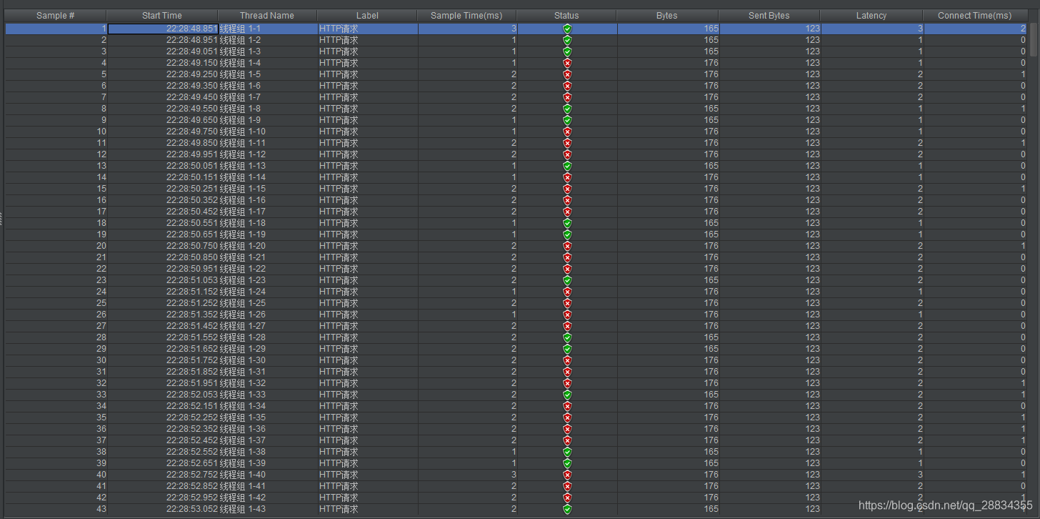Select start time cell 22:28:51.053

[x=163, y=280]
